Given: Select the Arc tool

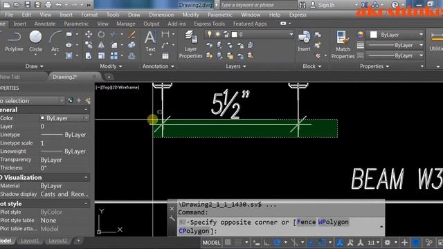Looking at the screenshot, I should tap(55, 41).
